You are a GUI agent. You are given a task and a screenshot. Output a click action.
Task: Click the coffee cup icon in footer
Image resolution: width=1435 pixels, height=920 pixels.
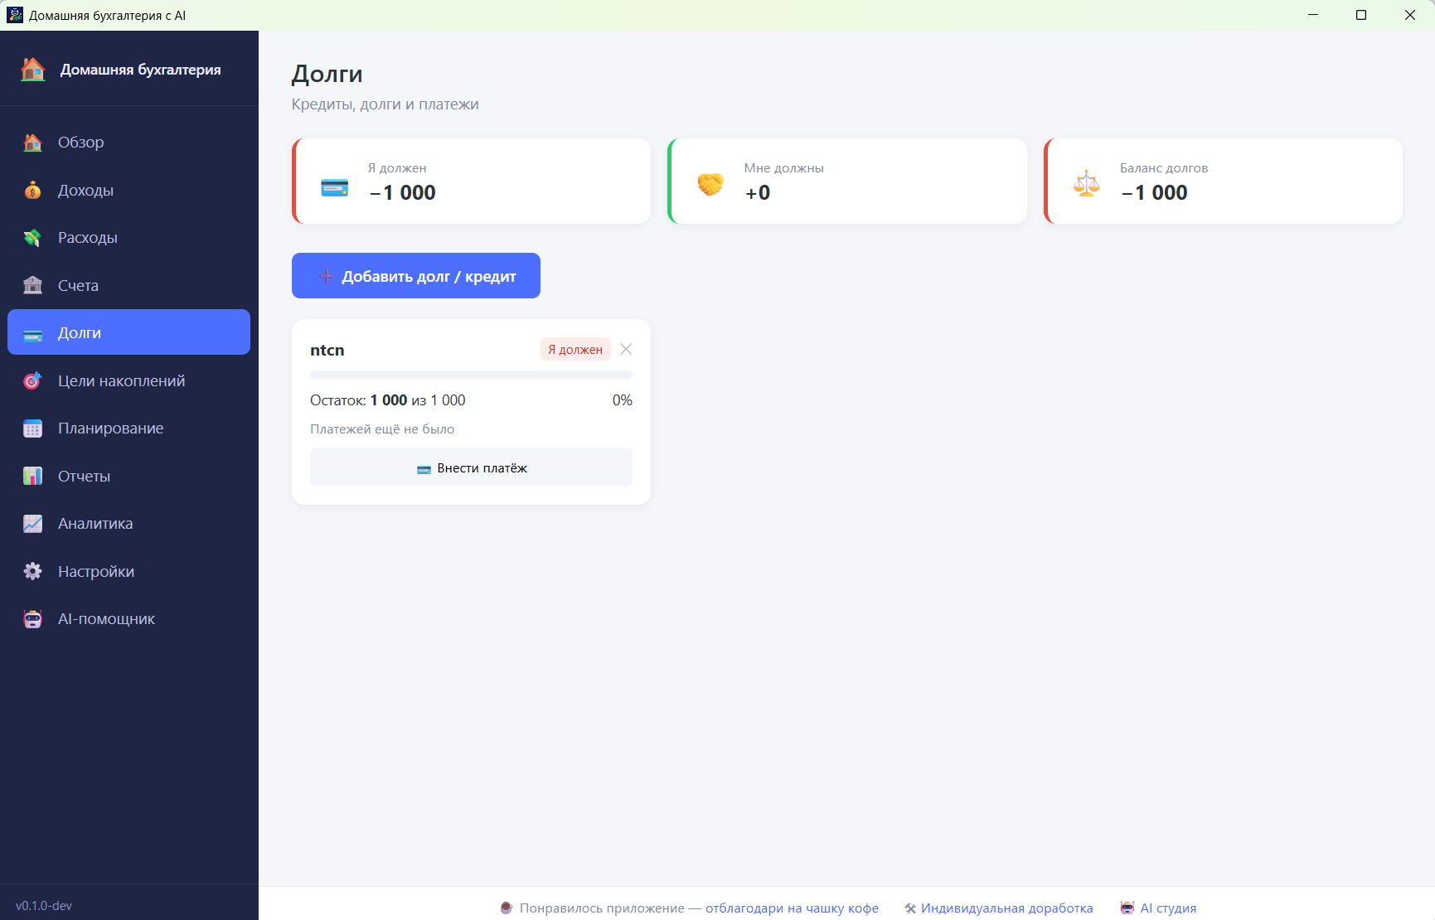tap(507, 908)
